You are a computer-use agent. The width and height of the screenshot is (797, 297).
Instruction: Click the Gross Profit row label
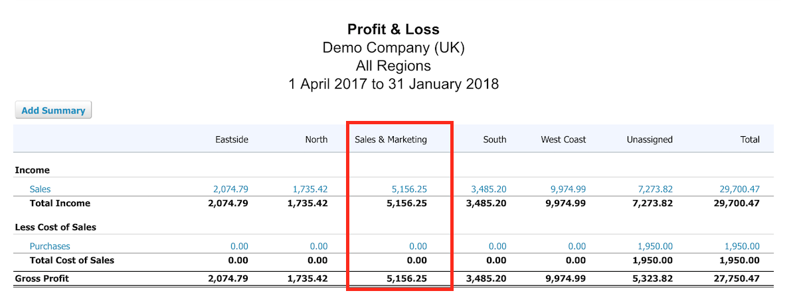coord(41,278)
